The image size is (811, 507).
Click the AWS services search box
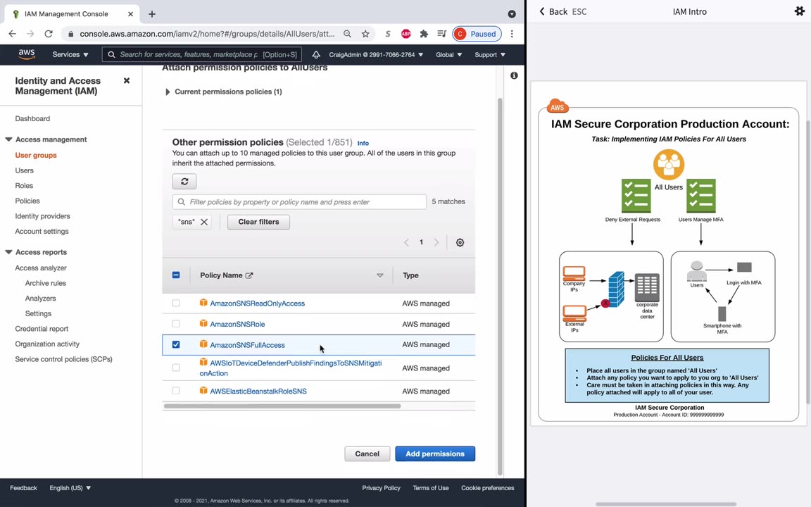pyautogui.click(x=202, y=54)
